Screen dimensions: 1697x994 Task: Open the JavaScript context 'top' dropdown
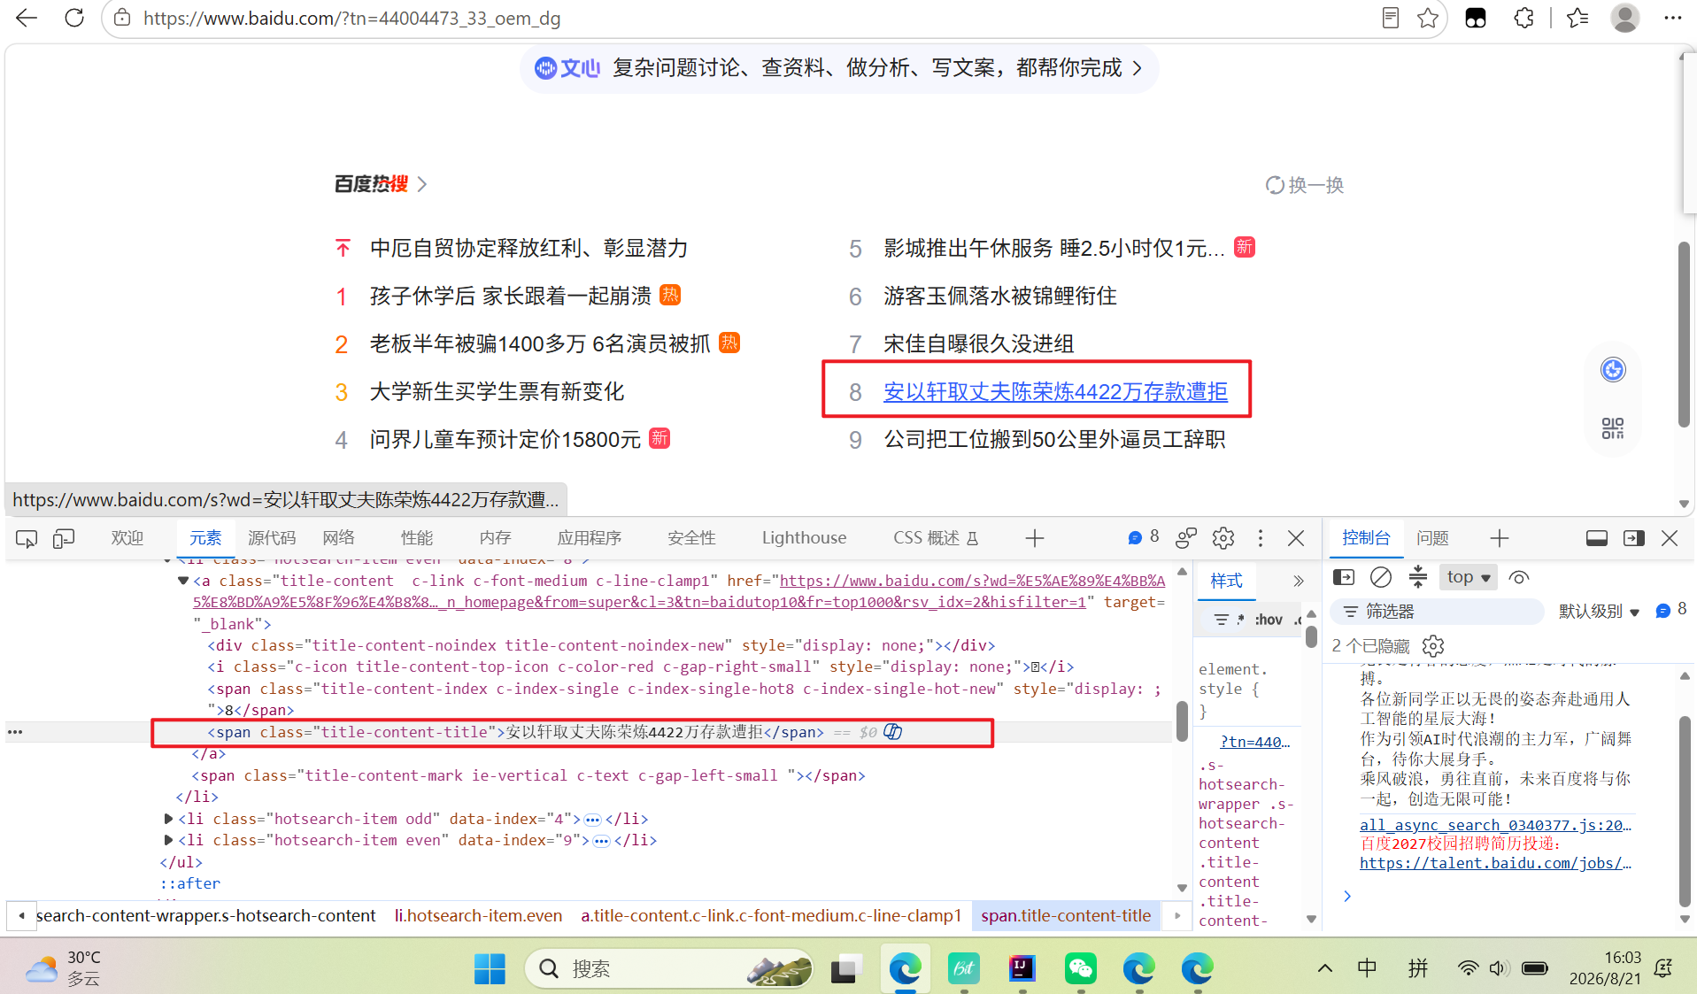[1469, 578]
